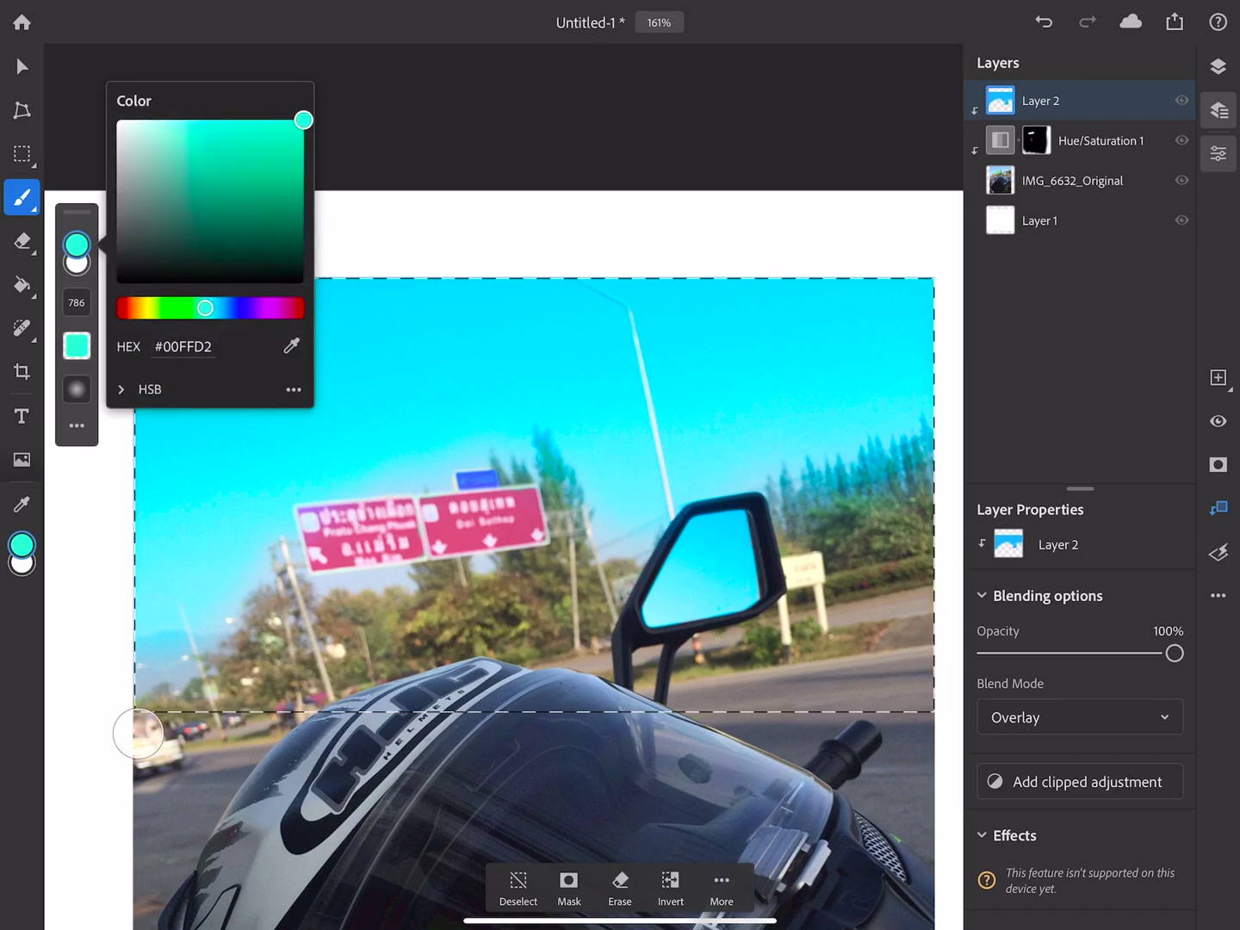The image size is (1240, 930).
Task: Select Layer 2 in Layers panel
Action: [1080, 101]
